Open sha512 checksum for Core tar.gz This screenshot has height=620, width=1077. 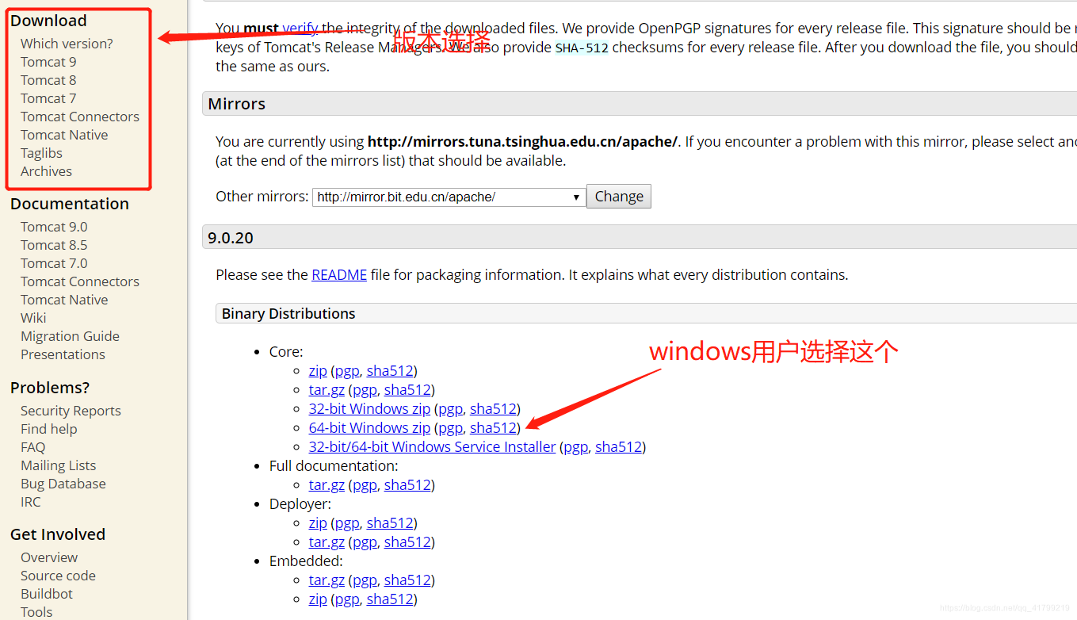pos(407,389)
